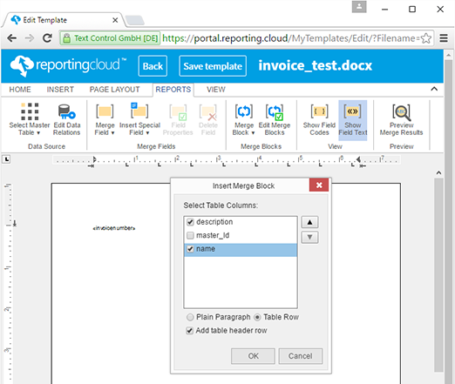455x384 pixels.
Task: Open the INSERT ribbon tab
Action: (60, 90)
